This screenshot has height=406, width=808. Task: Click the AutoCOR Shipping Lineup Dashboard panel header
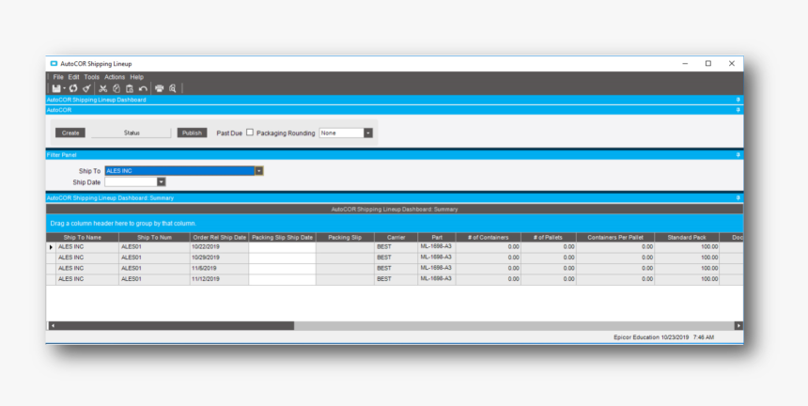395,100
